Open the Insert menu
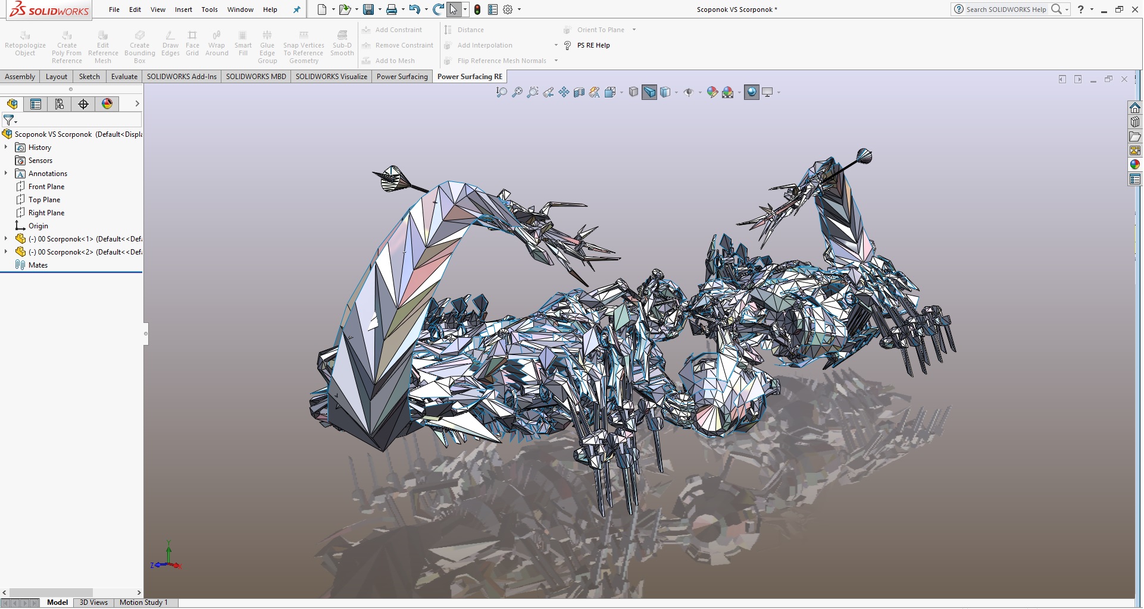The image size is (1144, 609). click(x=183, y=10)
